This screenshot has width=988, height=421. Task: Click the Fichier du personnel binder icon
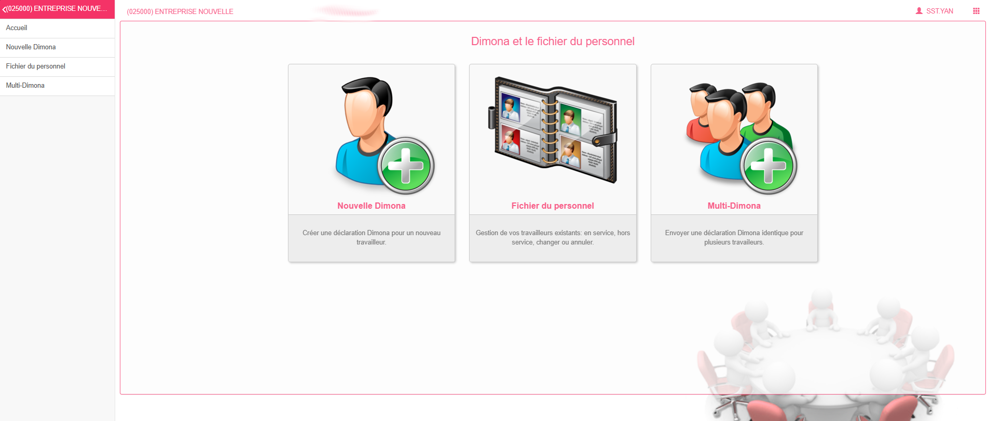553,130
